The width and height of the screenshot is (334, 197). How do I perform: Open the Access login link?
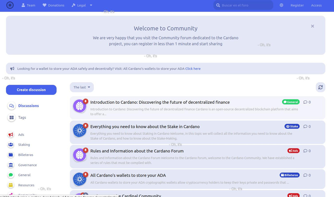(316, 5)
